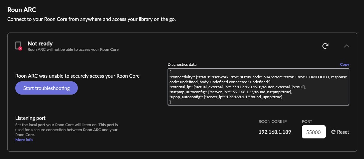Collapse the Not ready panel chevron

point(347,46)
